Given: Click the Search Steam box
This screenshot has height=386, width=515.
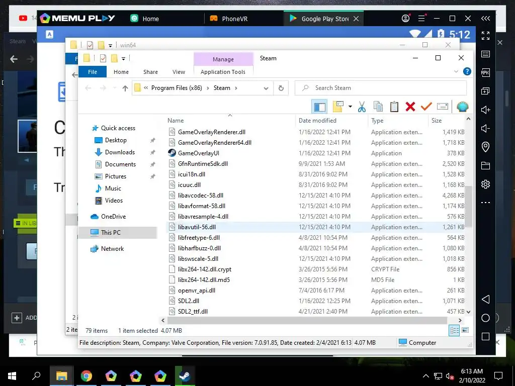Looking at the screenshot, I should coord(381,88).
